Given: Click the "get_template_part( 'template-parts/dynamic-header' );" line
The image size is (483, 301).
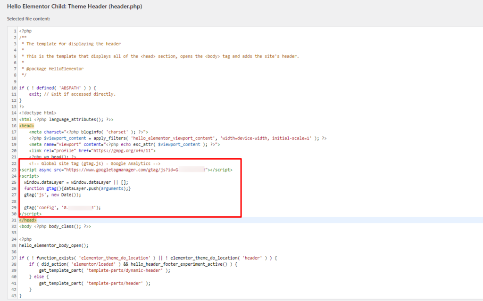Looking at the screenshot, I should (x=104, y=271).
